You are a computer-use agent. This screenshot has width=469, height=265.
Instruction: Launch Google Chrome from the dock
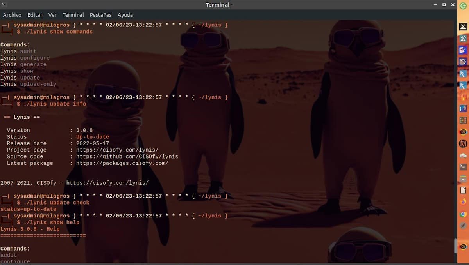click(x=463, y=214)
